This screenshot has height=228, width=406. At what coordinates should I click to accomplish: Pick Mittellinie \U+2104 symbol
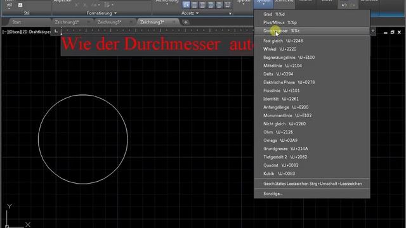311,66
